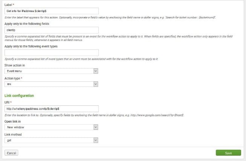
Task: Click the 'Apply only to the following fields' caption
Action: point(28,23)
